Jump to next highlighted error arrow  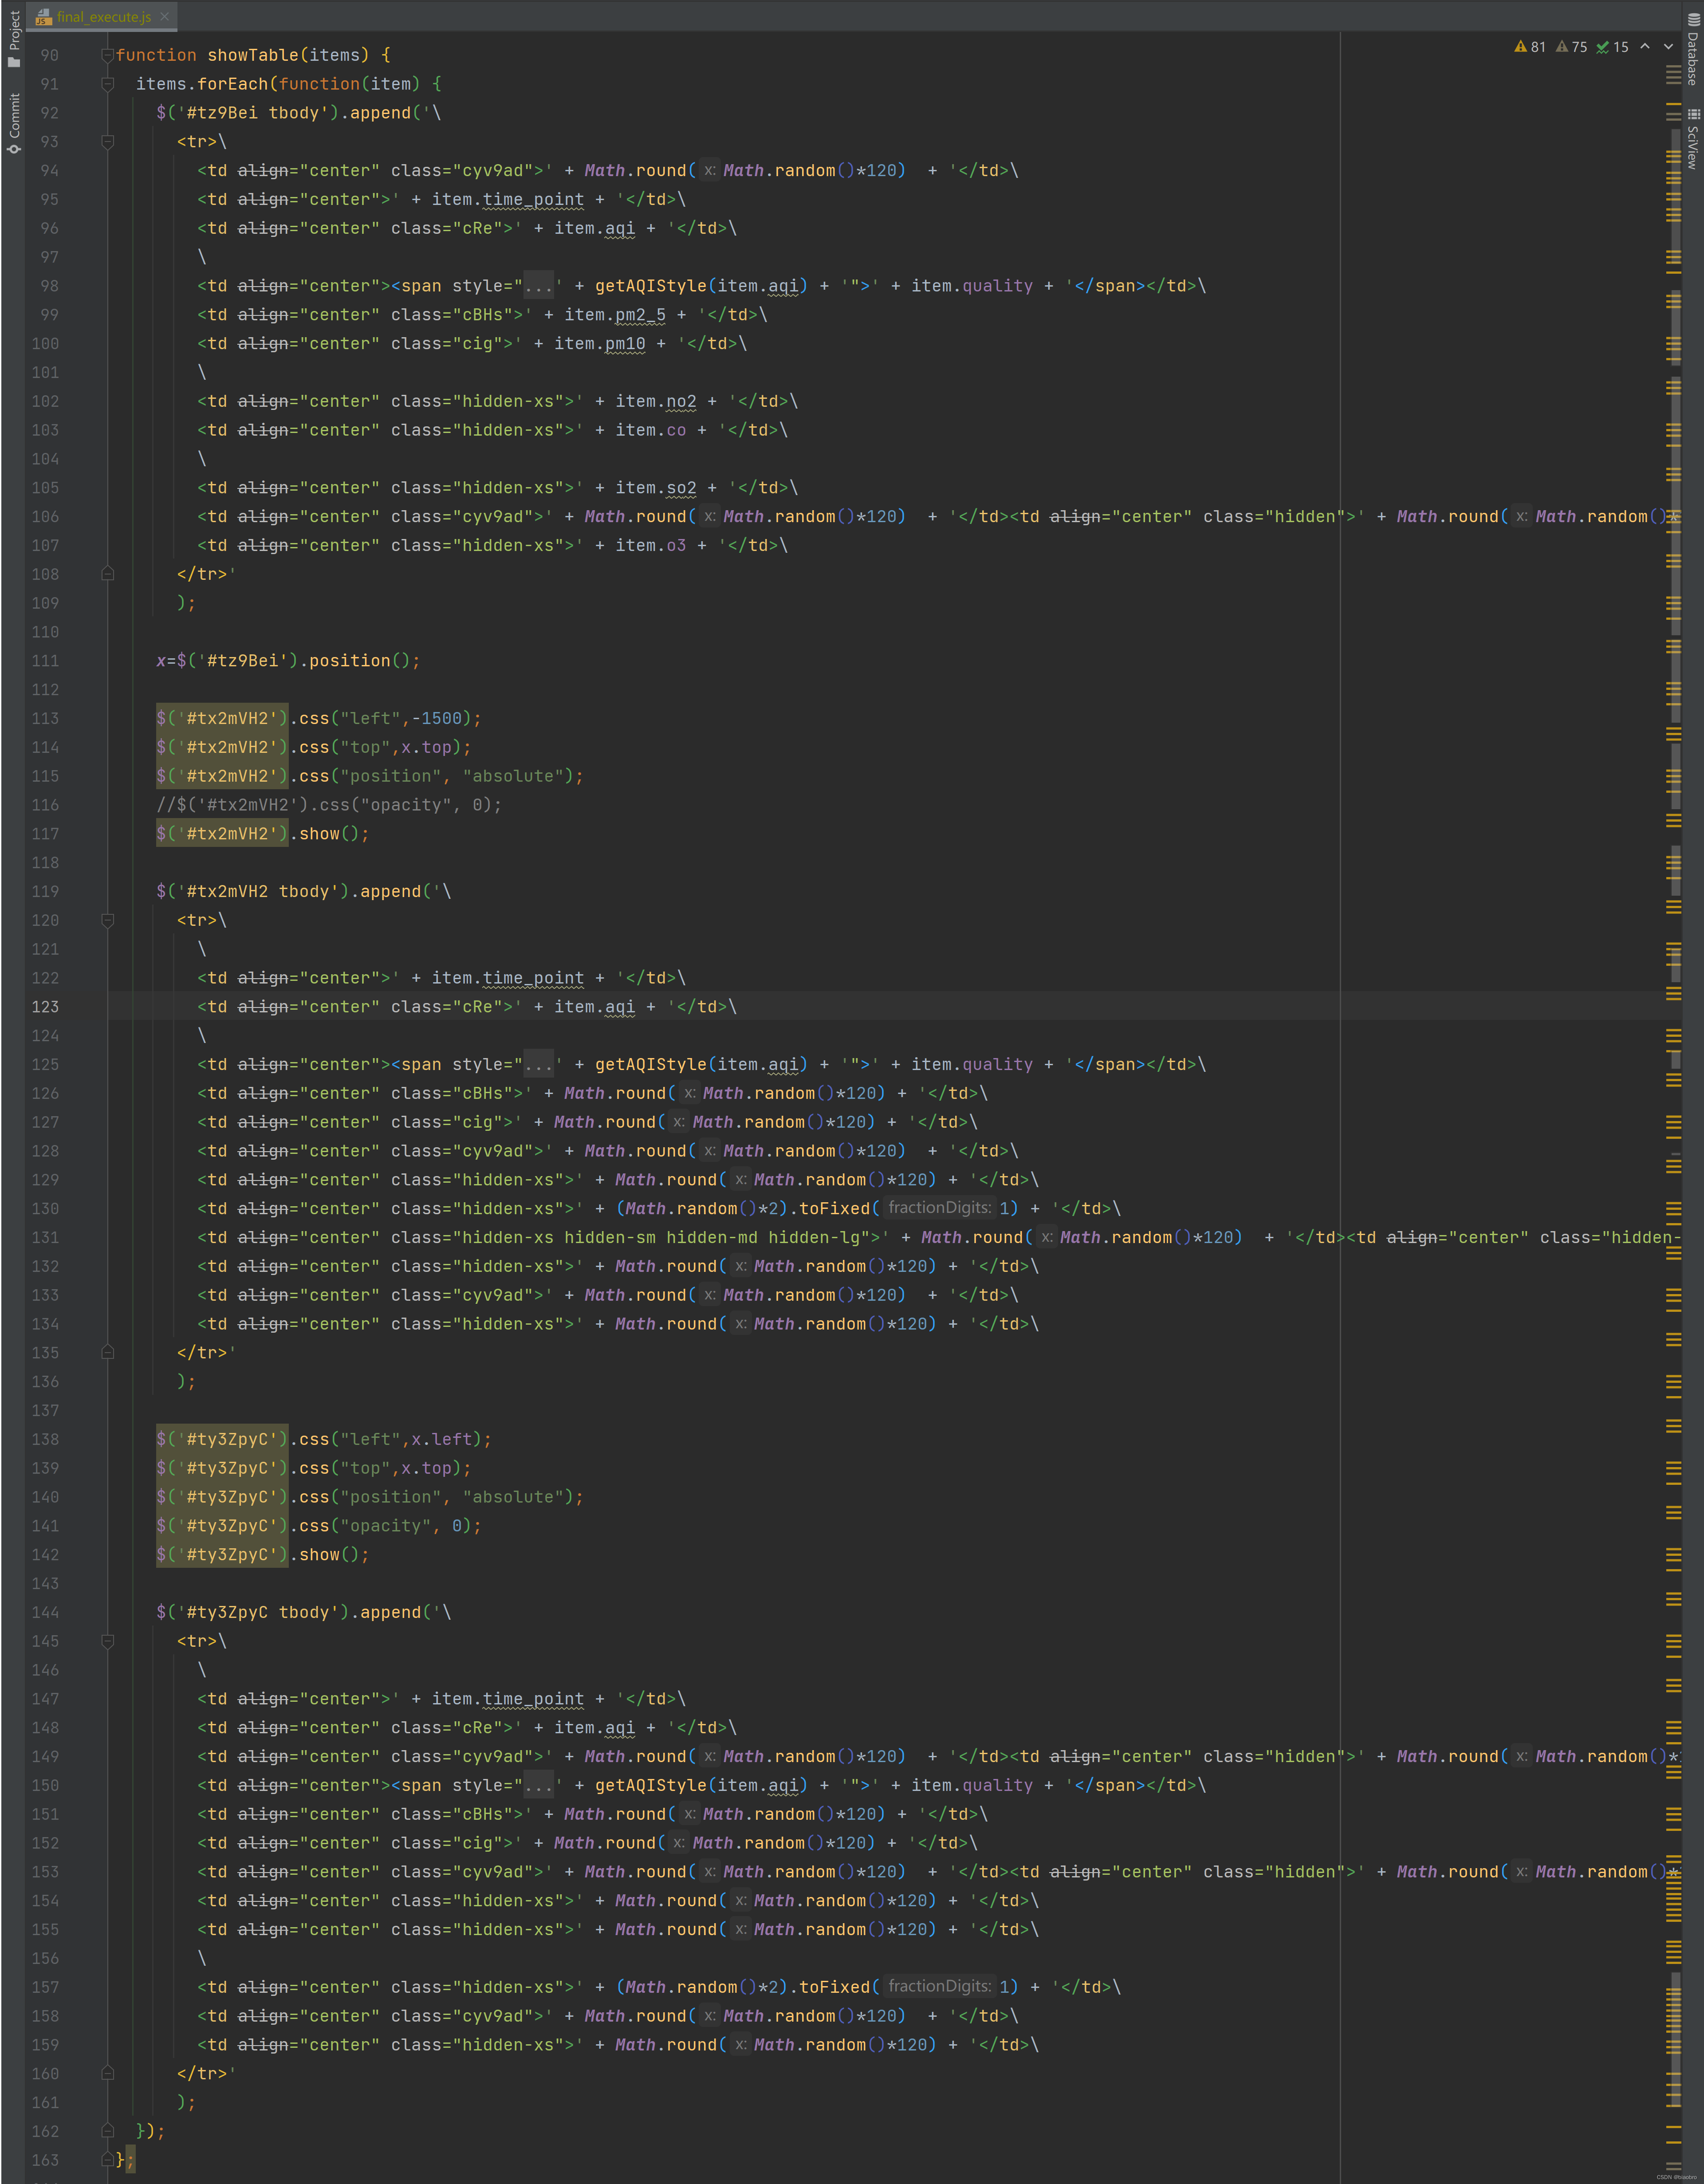click(1668, 47)
